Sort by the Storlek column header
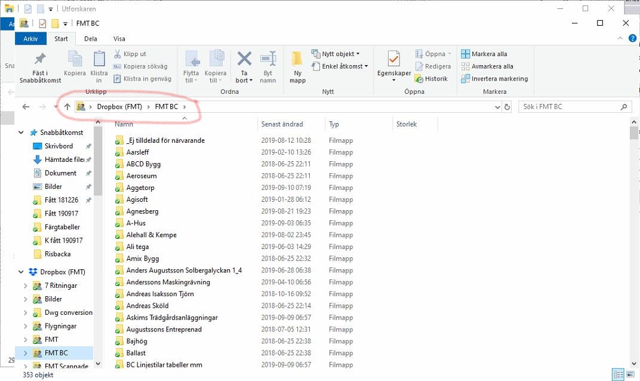Screen dimensions: 640x381 point(406,124)
